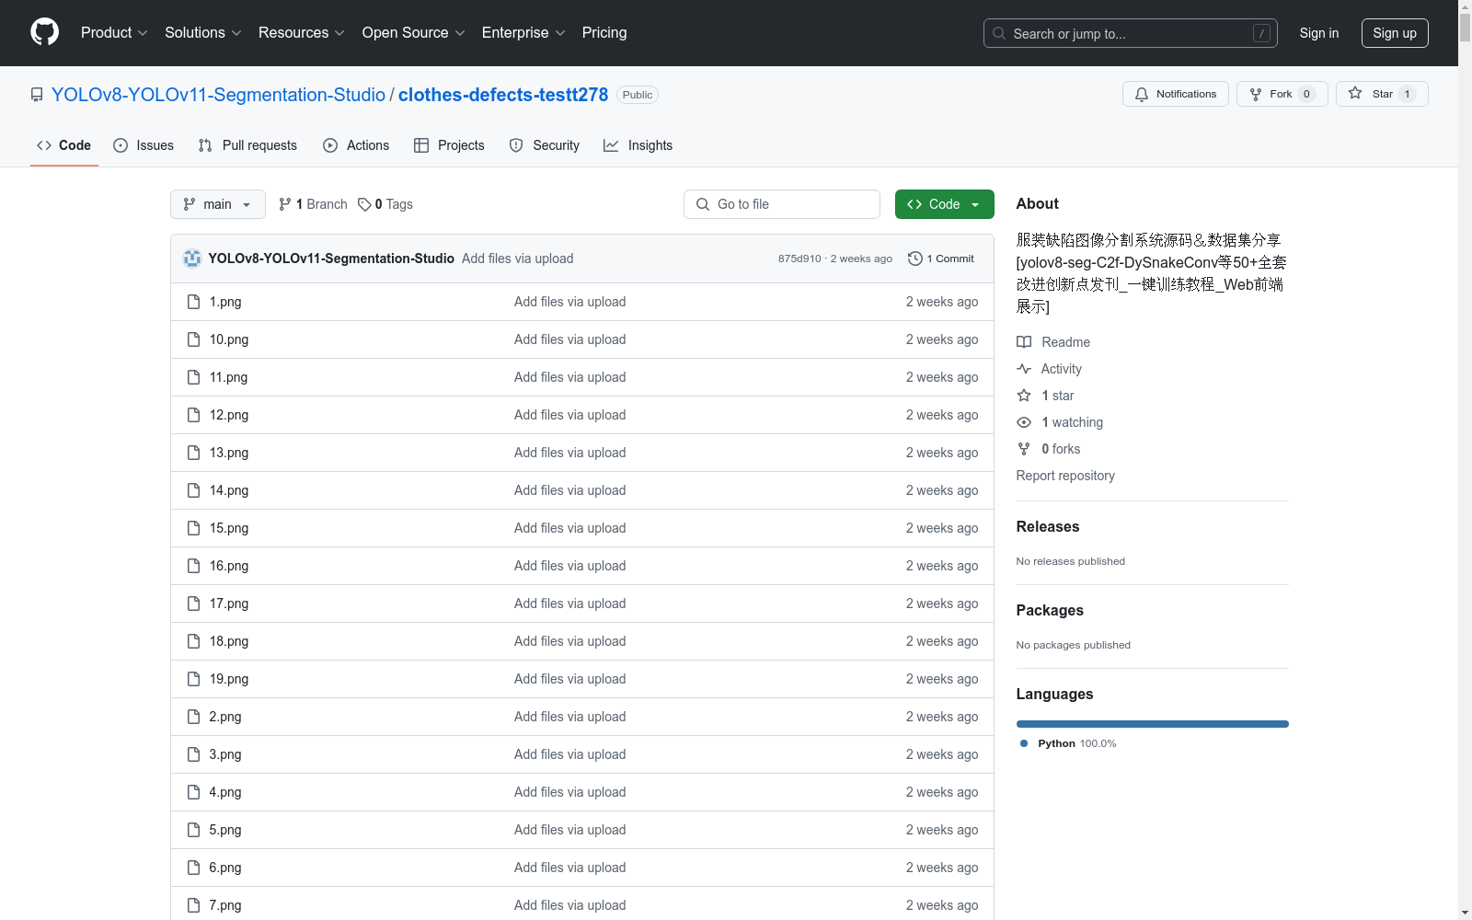This screenshot has height=920, width=1472.
Task: Open file 6.png
Action: pos(225,868)
